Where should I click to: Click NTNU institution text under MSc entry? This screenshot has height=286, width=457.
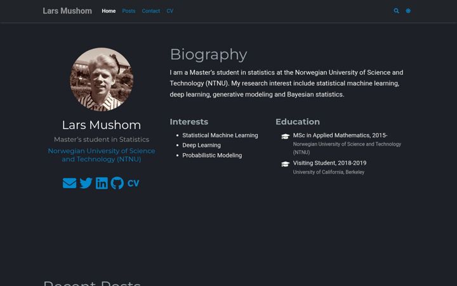pos(347,148)
